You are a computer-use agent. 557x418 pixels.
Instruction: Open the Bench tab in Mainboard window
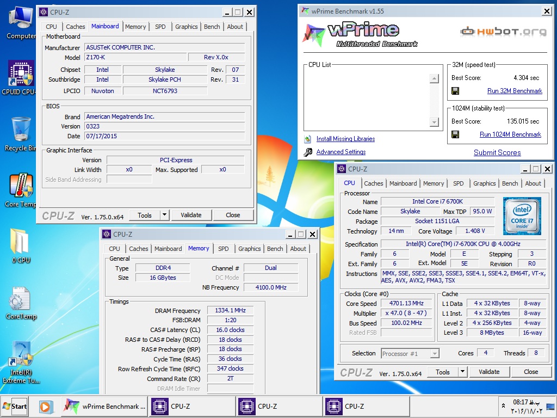[x=212, y=27]
